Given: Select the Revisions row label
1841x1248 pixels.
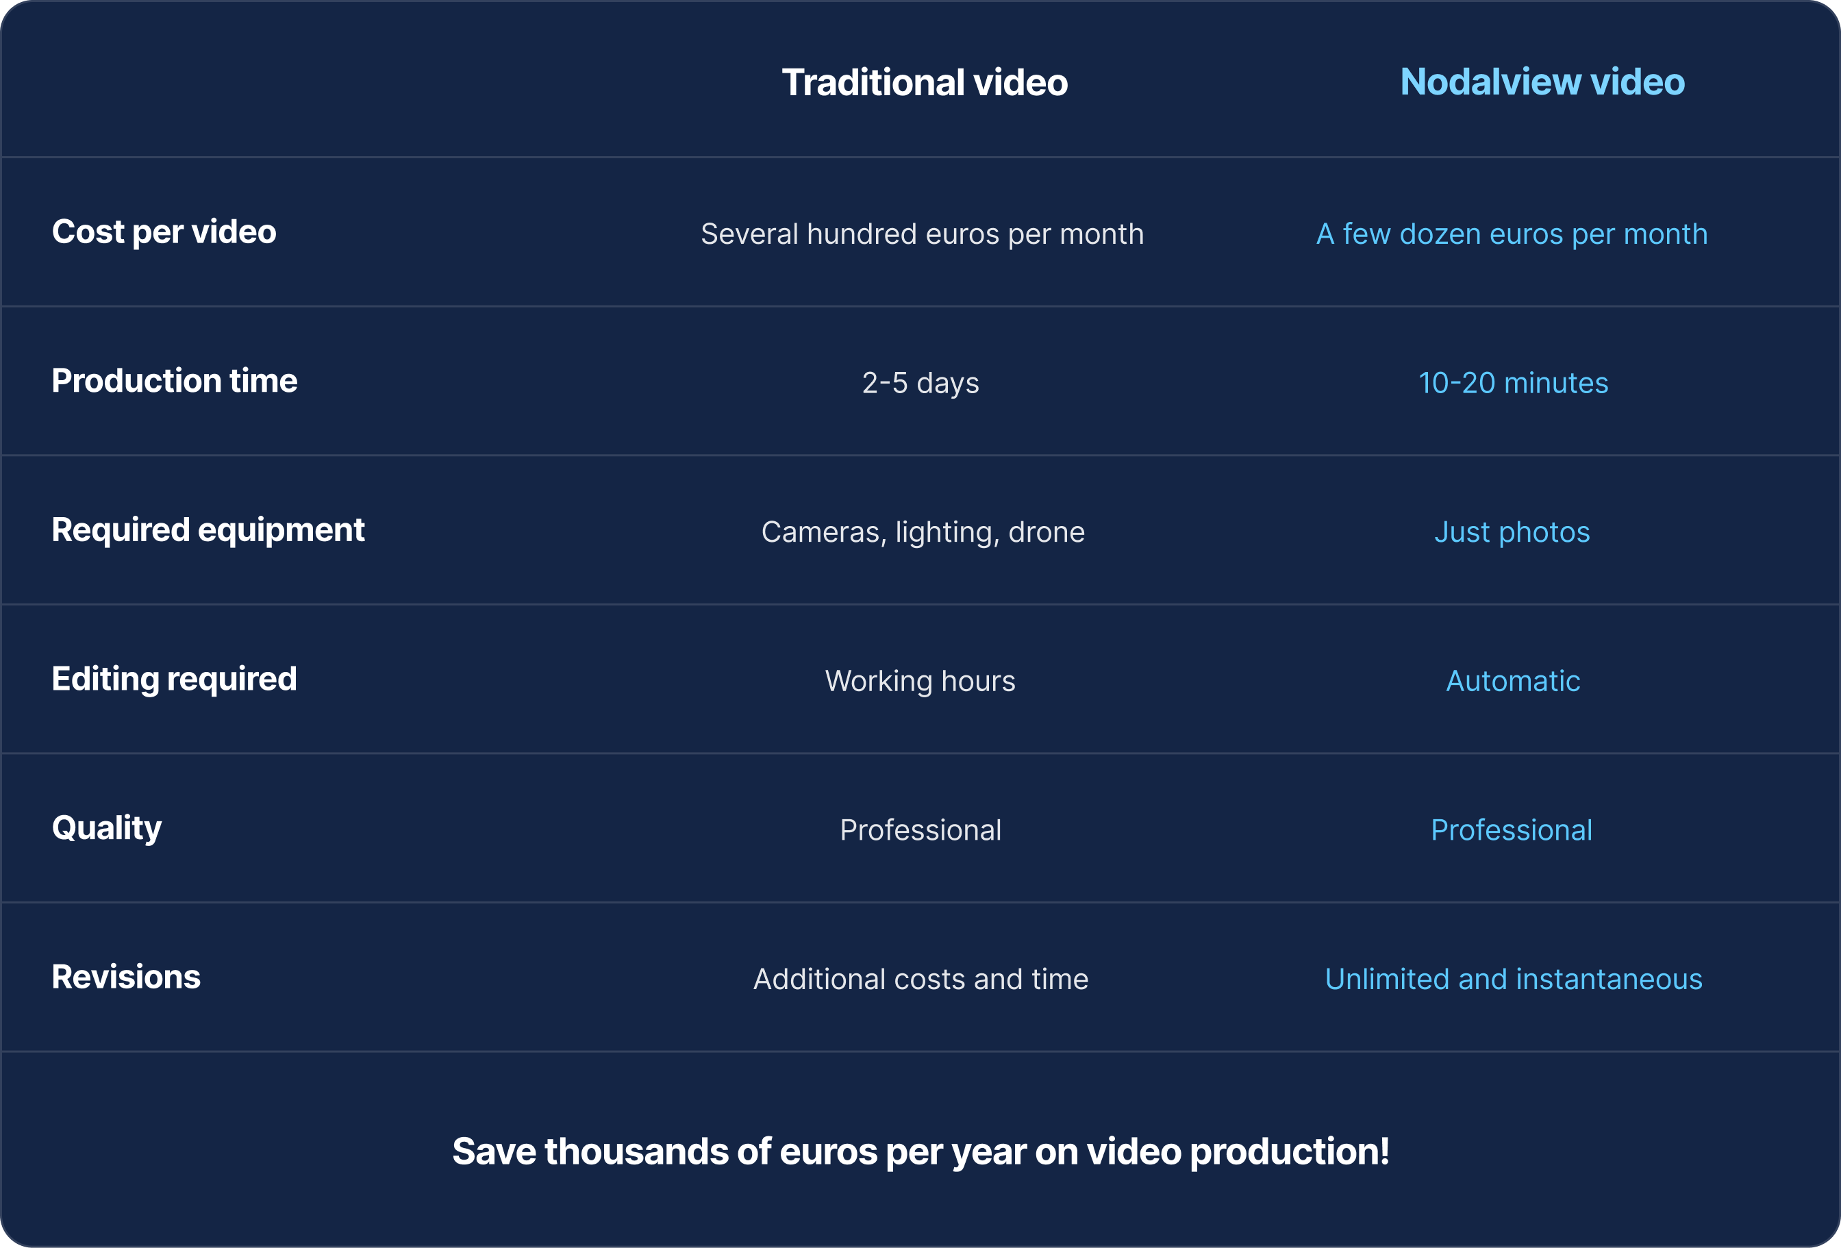Looking at the screenshot, I should [x=126, y=977].
